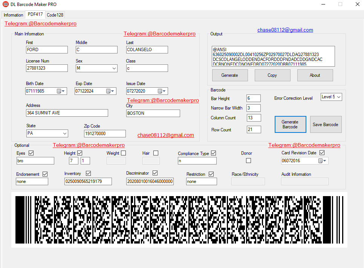Open the State dropdown
Image resolution: width=364 pixels, height=268 pixels.
[x=65, y=133]
